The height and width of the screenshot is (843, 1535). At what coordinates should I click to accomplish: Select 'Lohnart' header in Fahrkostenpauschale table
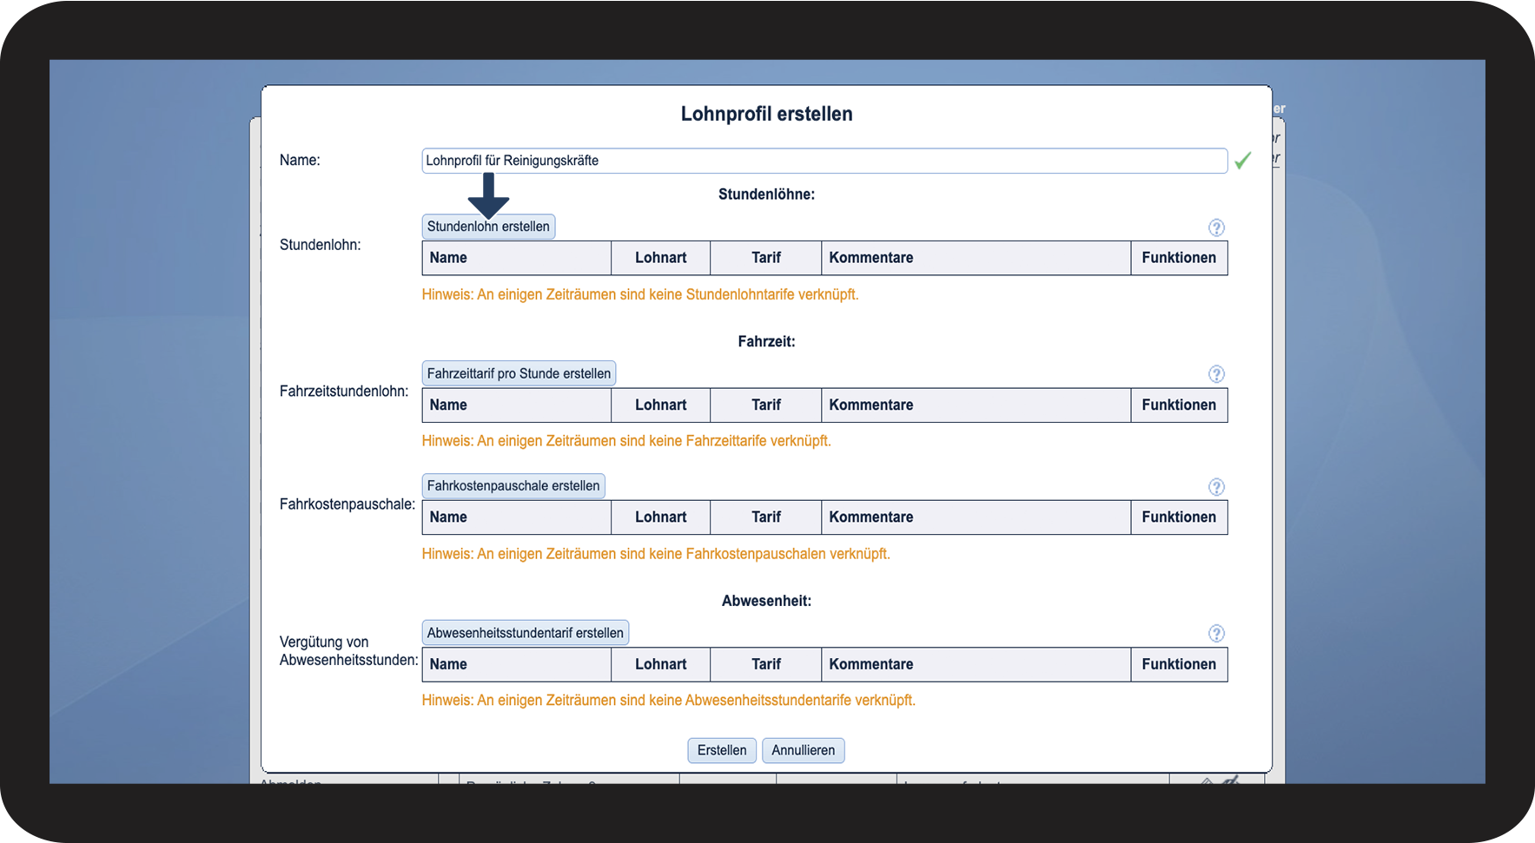click(661, 517)
